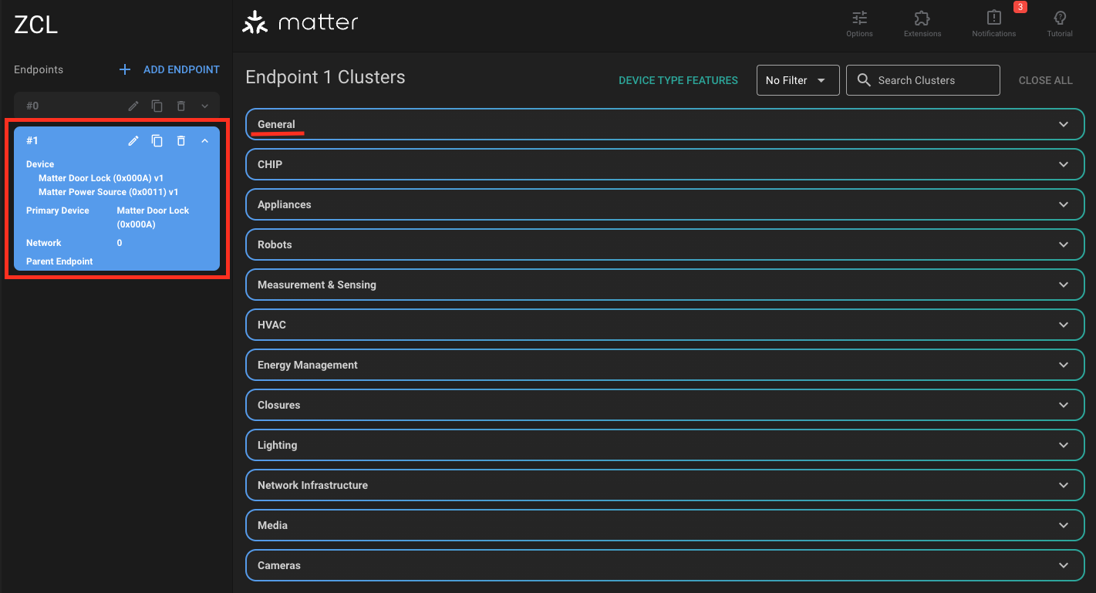Open the Options settings icon
The width and height of the screenshot is (1096, 593).
coord(859,23)
